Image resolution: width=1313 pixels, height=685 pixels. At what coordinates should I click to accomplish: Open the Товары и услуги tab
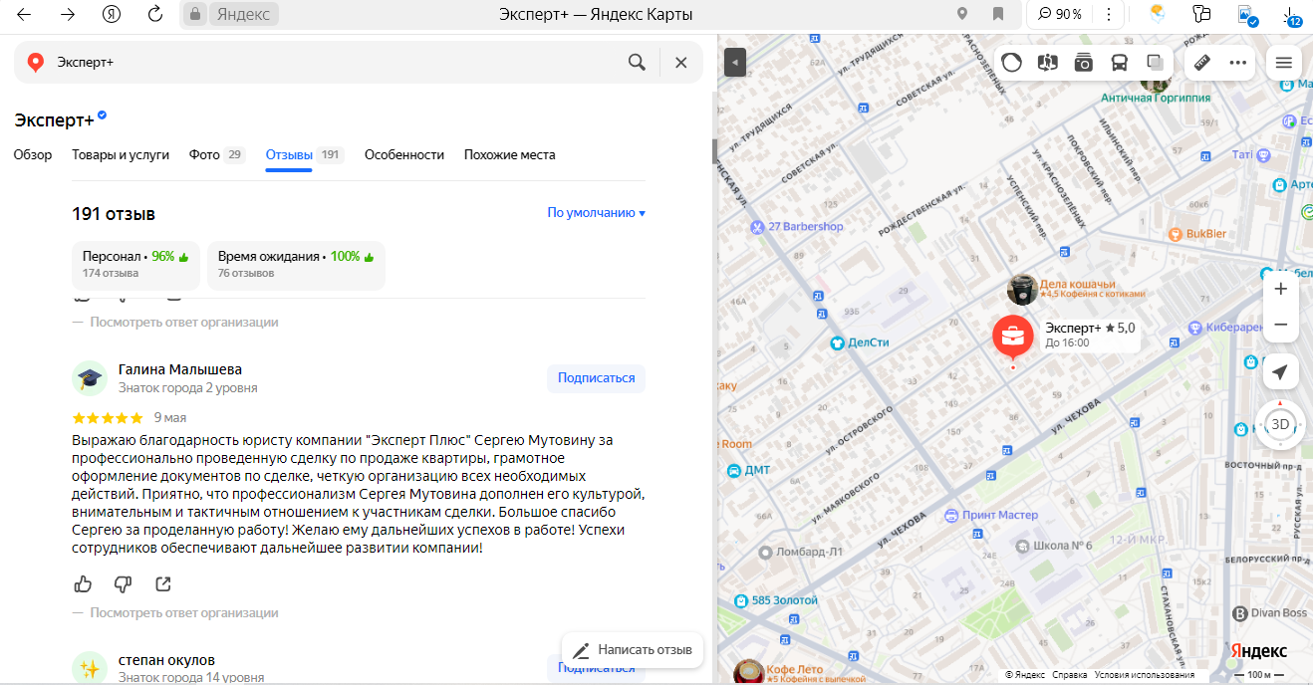coord(121,155)
